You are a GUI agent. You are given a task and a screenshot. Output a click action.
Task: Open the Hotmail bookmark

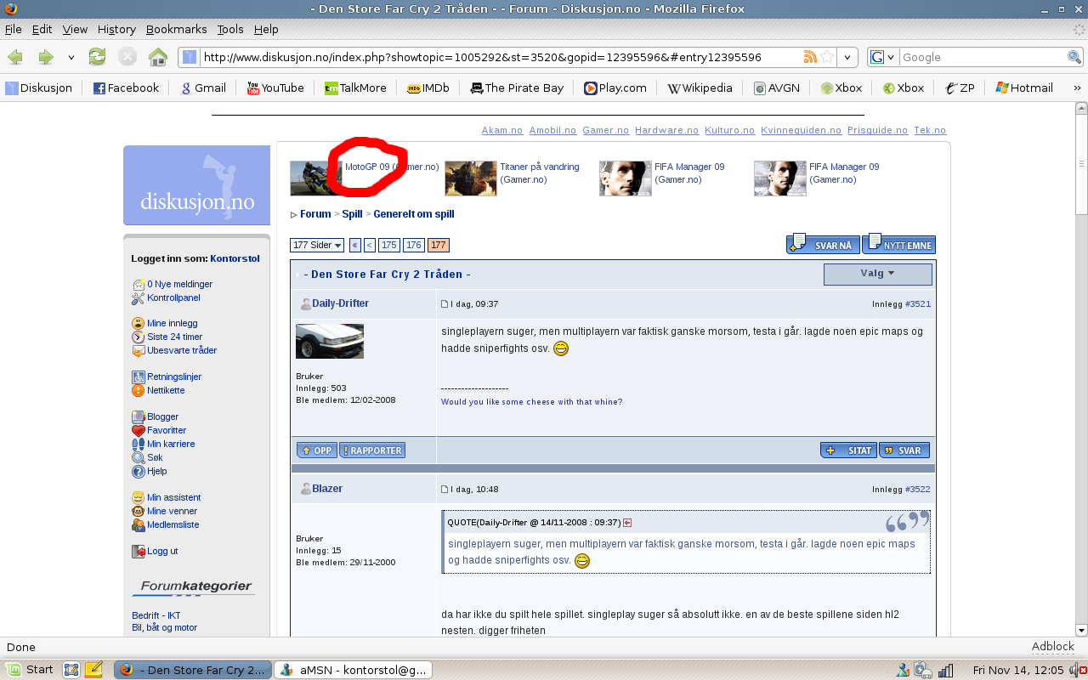click(x=1024, y=88)
